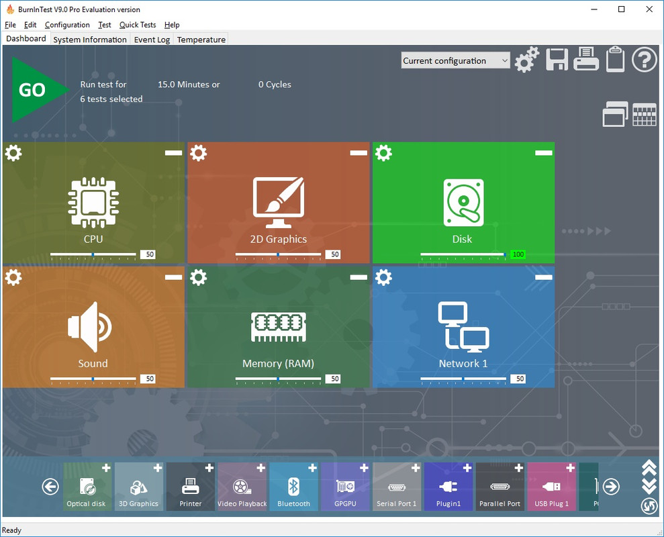The width and height of the screenshot is (664, 537).
Task: Click the 15.0 Minutes duration text
Action: pyautogui.click(x=189, y=85)
